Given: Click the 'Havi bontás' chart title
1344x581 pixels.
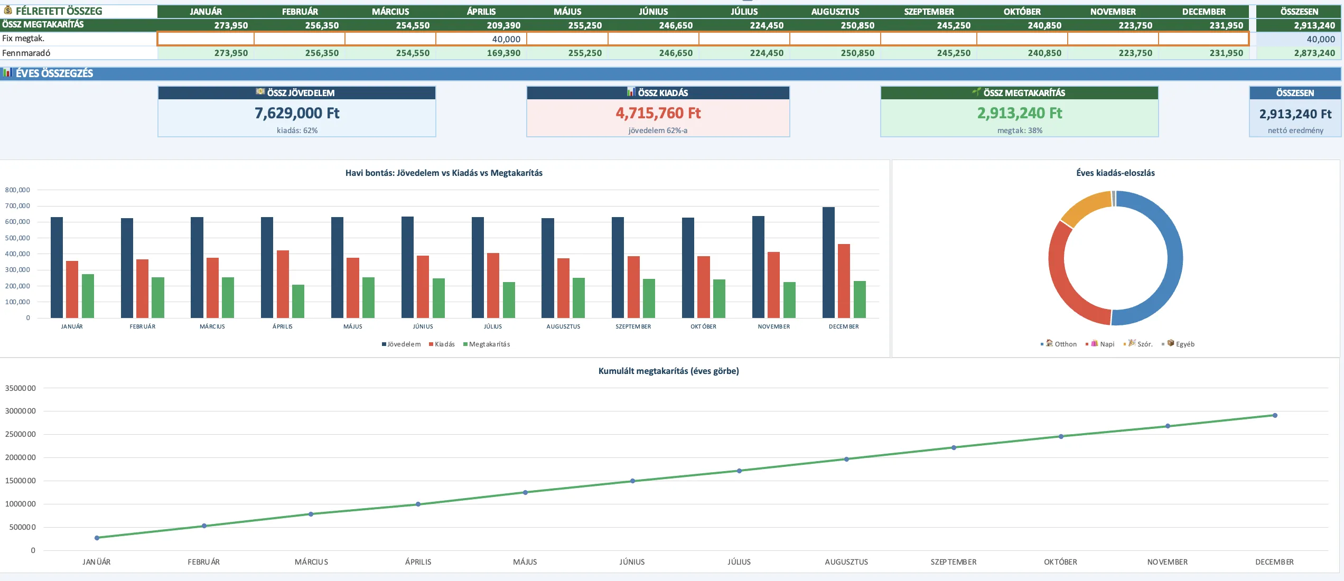Looking at the screenshot, I should pyautogui.click(x=444, y=173).
